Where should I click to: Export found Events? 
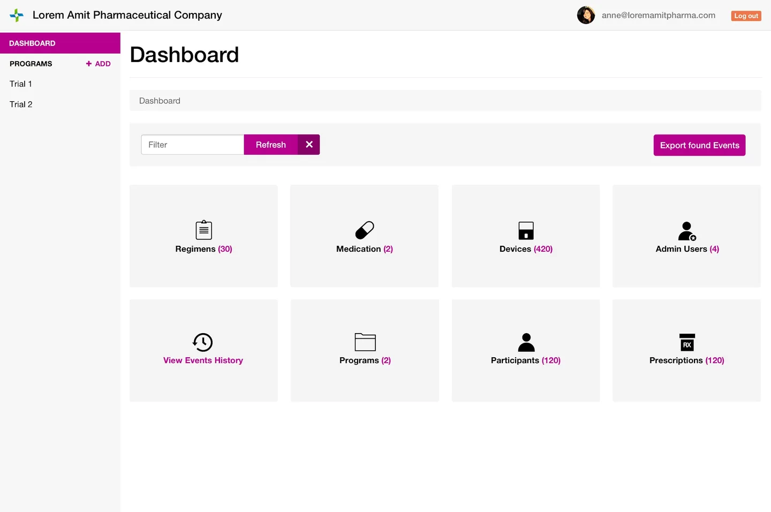[x=699, y=145]
